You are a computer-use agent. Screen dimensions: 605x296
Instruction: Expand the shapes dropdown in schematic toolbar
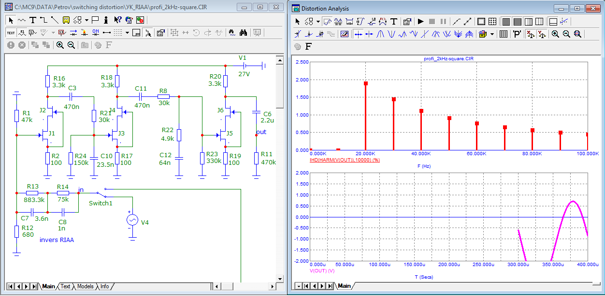86,20
